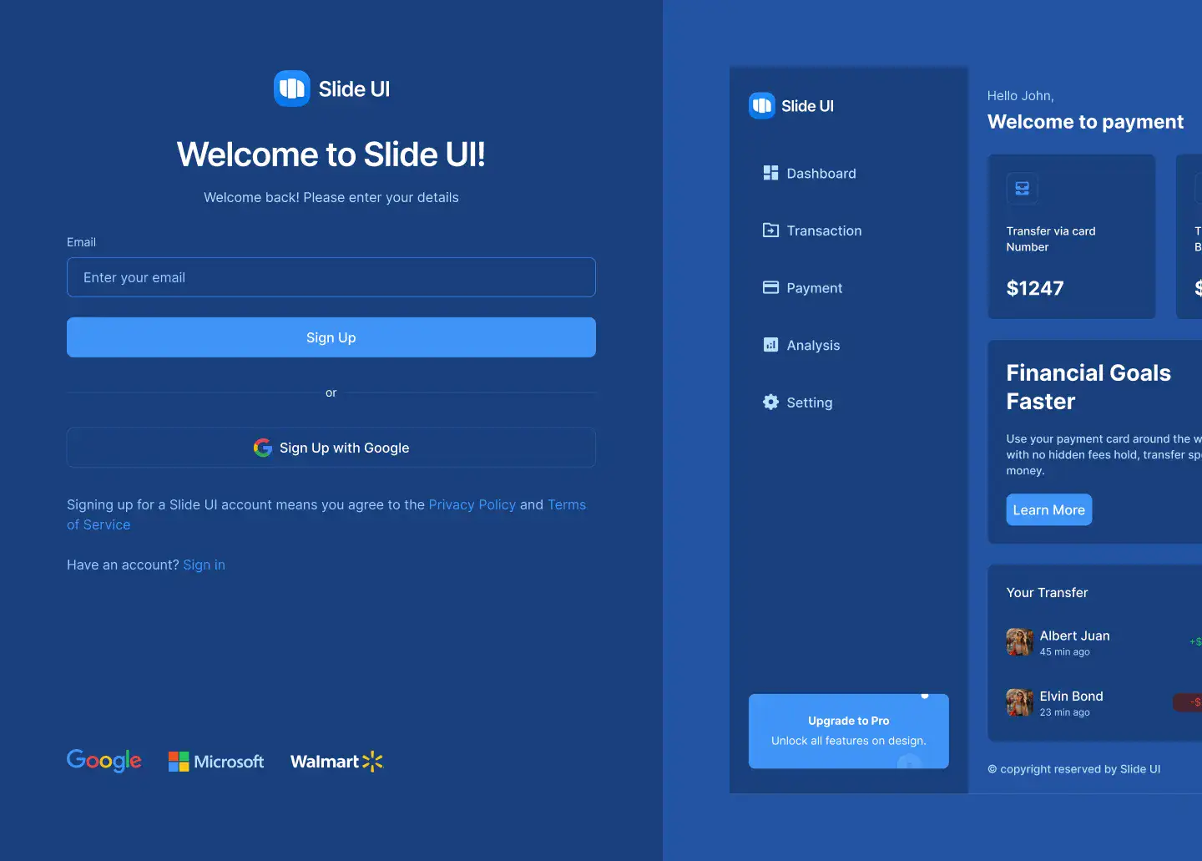Open the Transaction menu item
1202x861 pixels.
[812, 230]
